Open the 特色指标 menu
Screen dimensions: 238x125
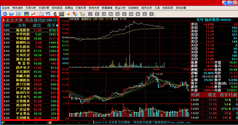18,8
